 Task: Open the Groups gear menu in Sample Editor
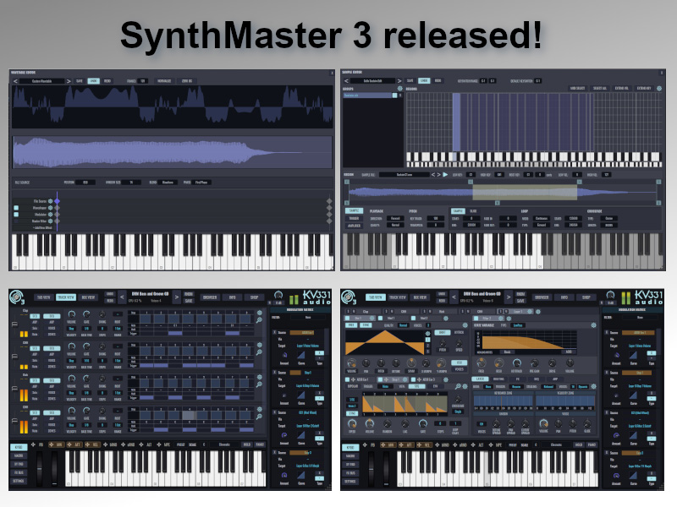point(399,89)
